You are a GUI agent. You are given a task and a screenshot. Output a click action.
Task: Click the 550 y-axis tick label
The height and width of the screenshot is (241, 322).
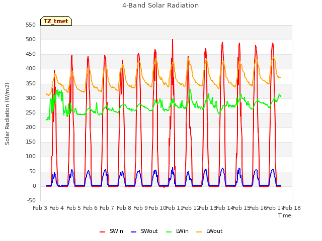click(31, 25)
